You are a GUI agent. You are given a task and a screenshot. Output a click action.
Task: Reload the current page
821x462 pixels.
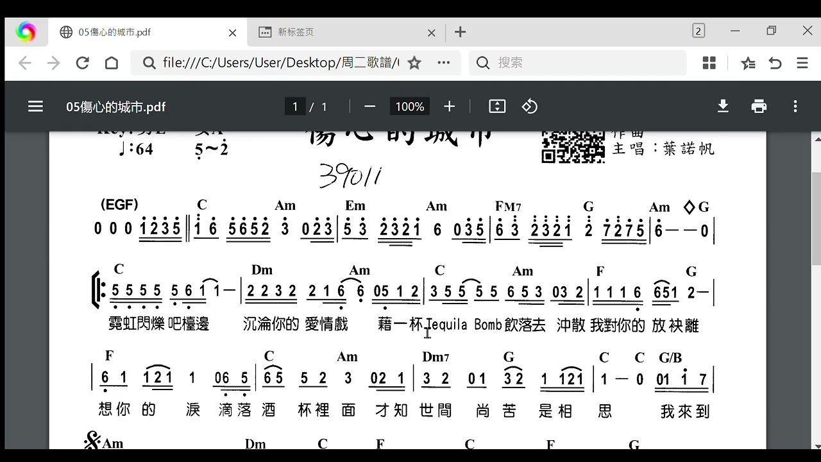82,63
